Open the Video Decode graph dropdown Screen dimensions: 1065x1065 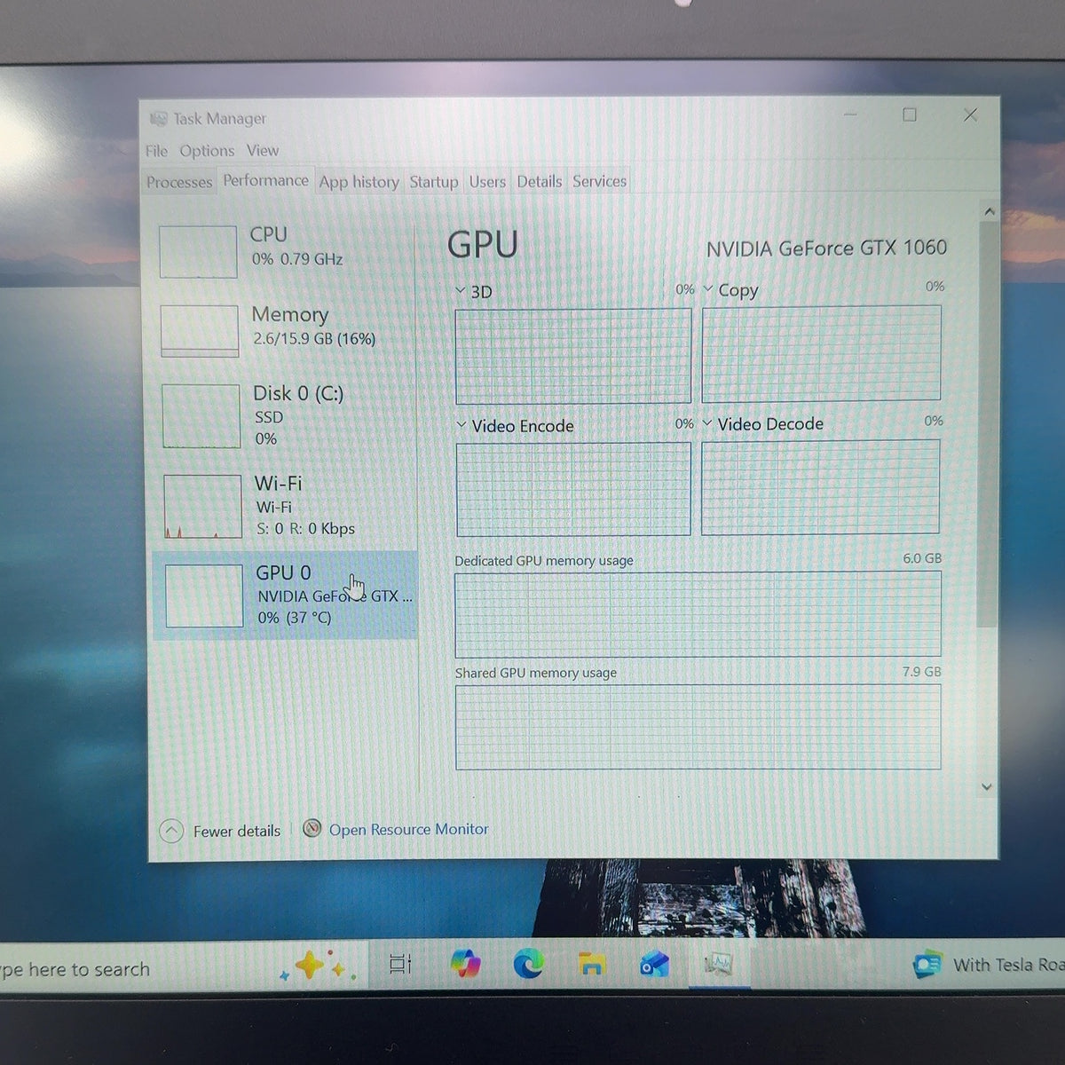(707, 423)
